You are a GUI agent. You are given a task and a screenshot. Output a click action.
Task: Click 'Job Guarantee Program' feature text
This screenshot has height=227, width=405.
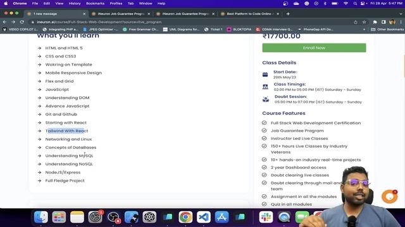click(x=297, y=131)
